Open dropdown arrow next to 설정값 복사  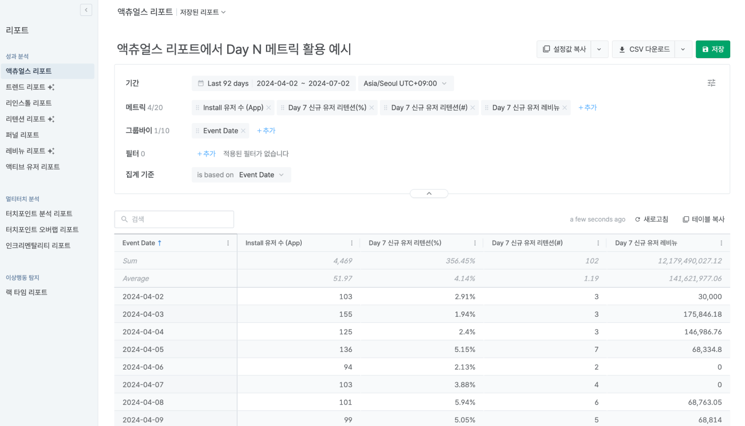coord(599,49)
